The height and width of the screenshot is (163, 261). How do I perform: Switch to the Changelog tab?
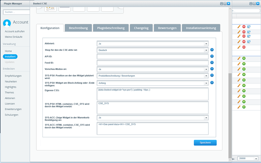[x=141, y=28]
